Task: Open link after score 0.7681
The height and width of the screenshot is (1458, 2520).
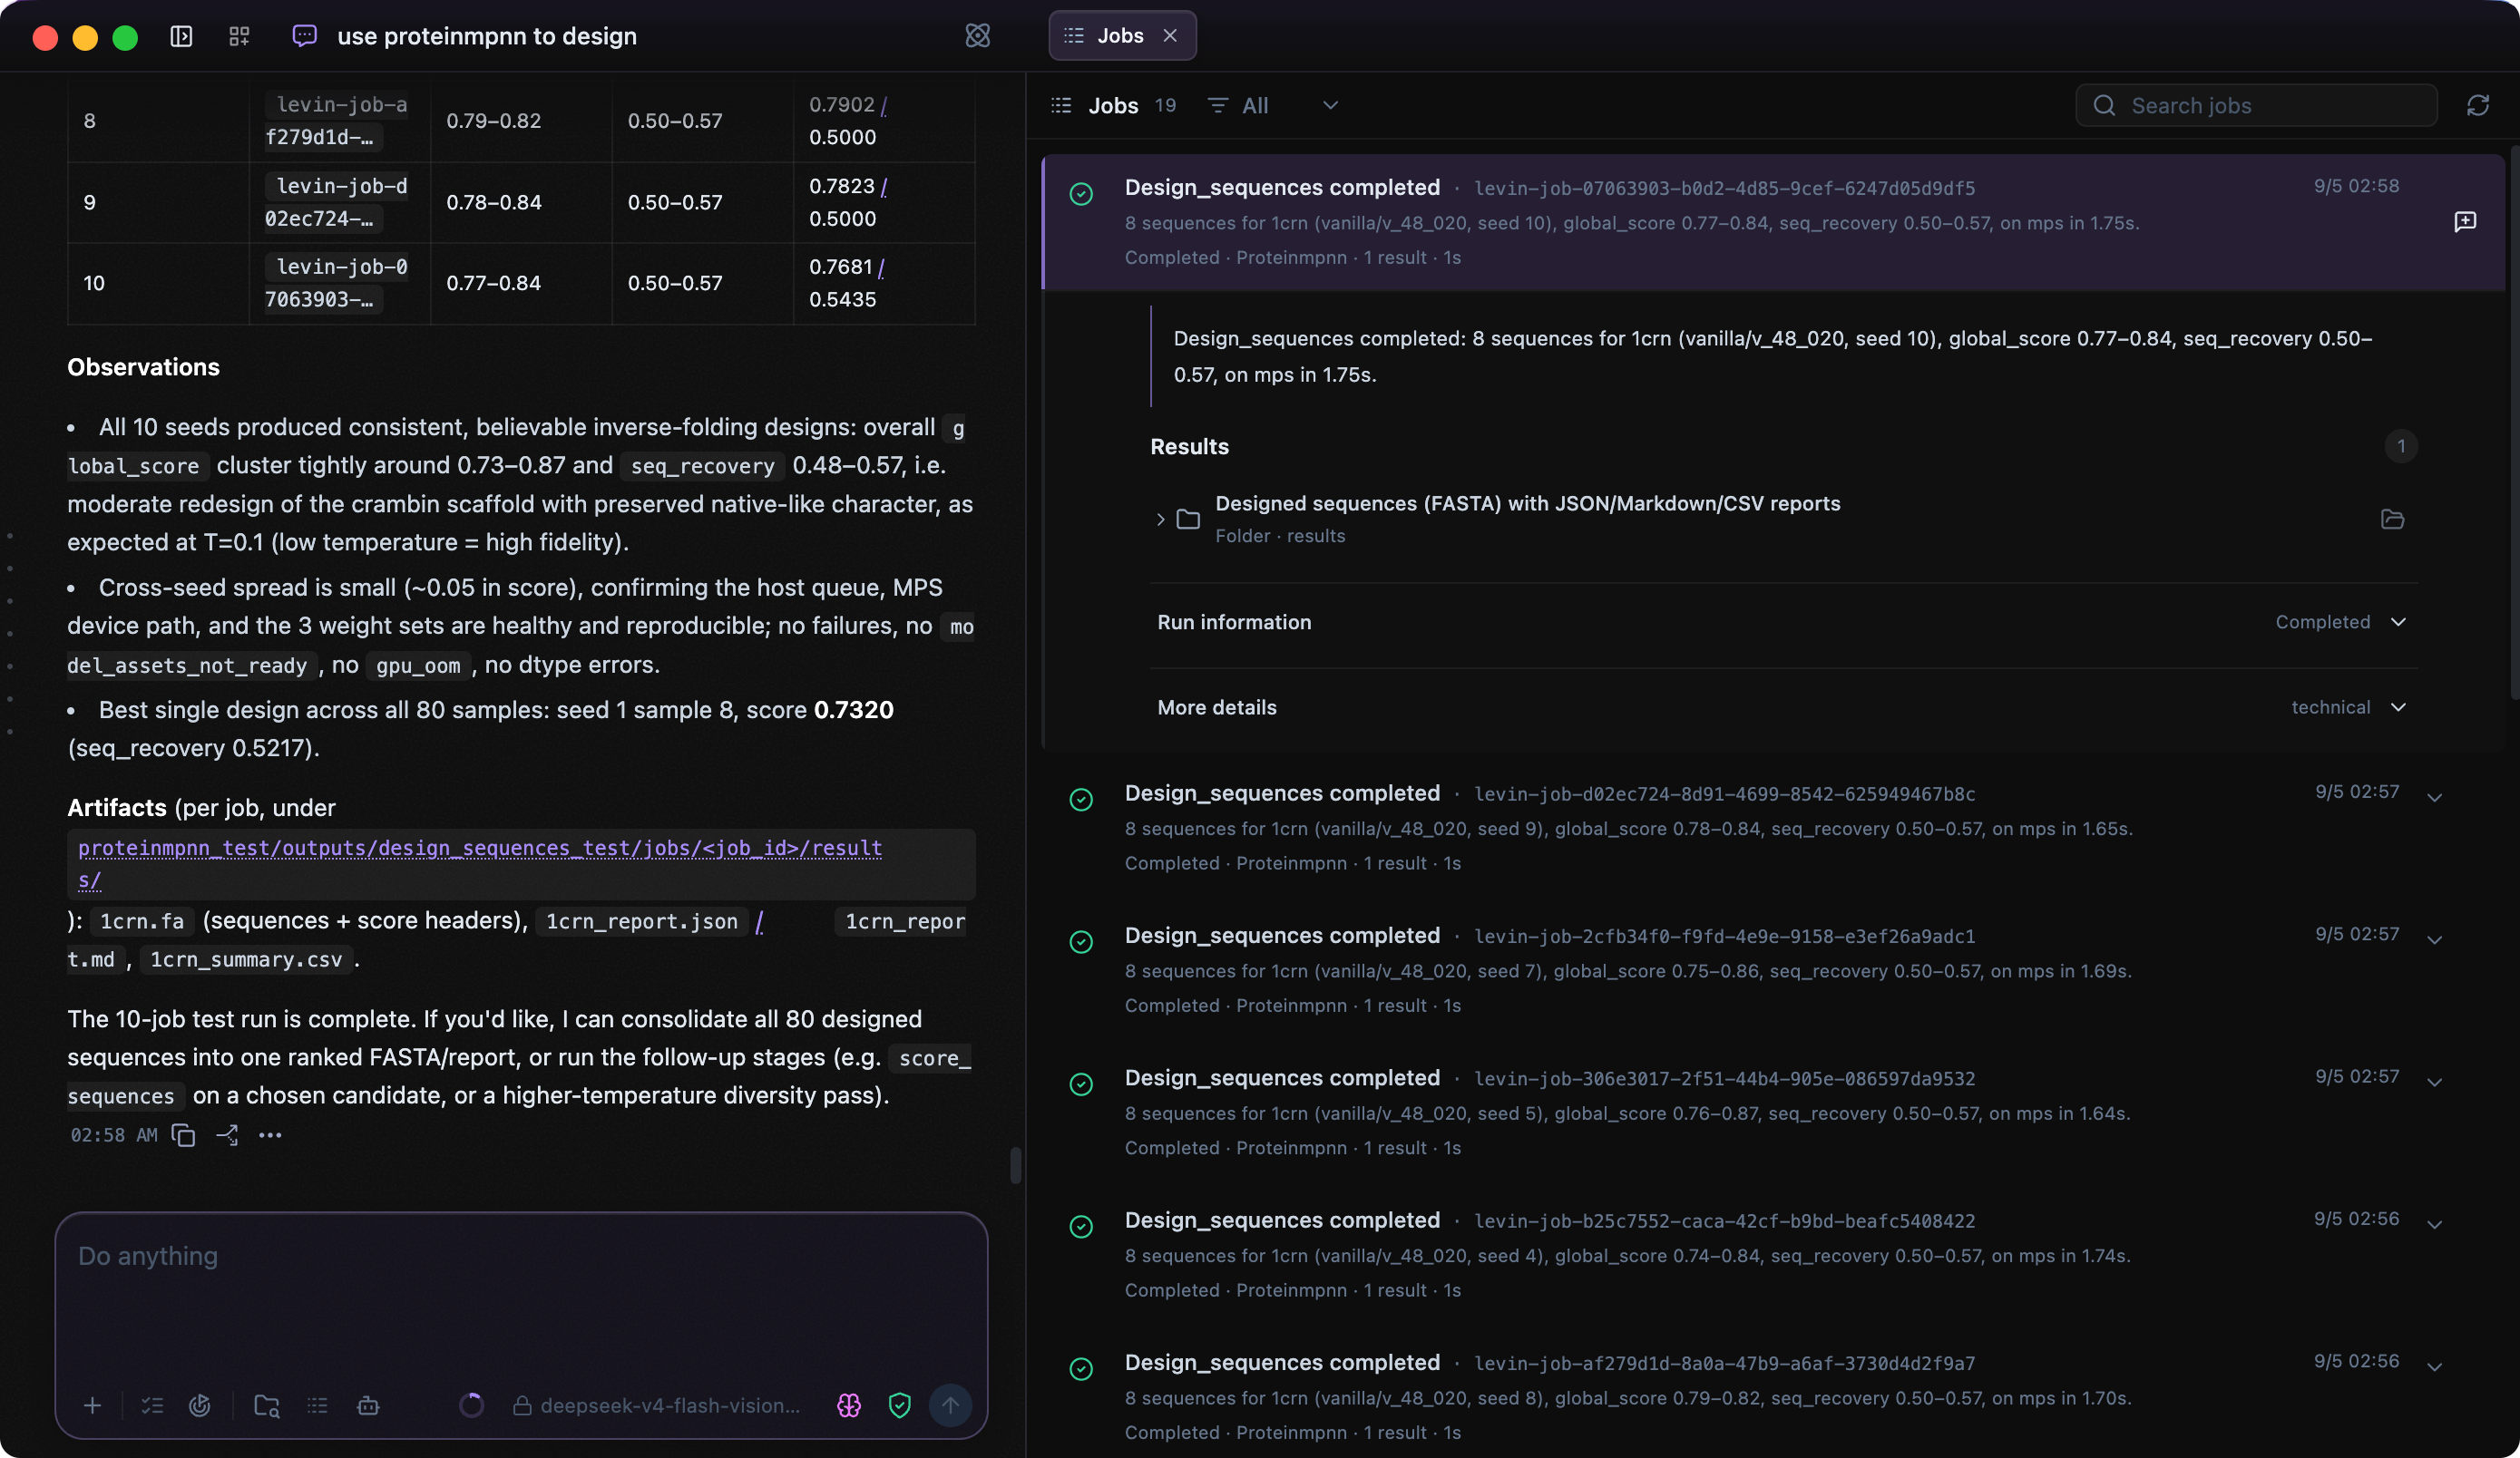Action: click(881, 267)
